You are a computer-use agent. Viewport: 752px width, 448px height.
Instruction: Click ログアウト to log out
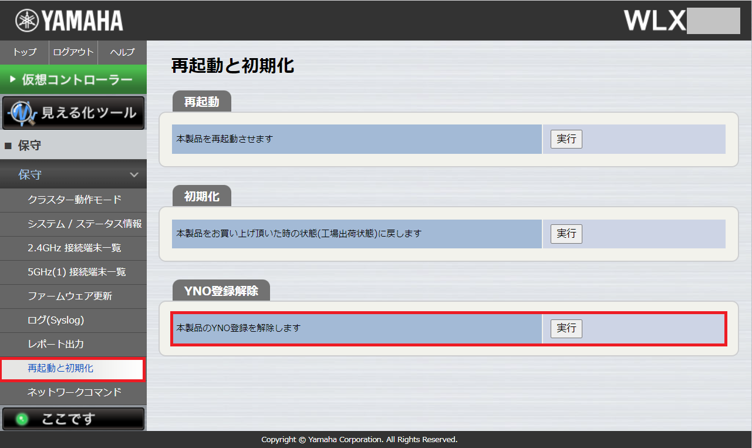point(72,52)
